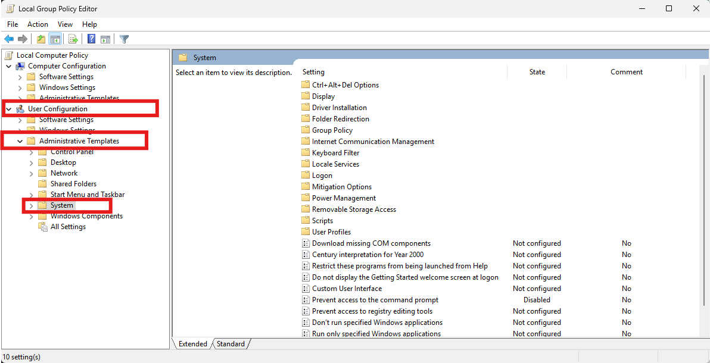Toggle the Show/Hide Action Pane icon
This screenshot has width=710, height=363.
[105, 39]
